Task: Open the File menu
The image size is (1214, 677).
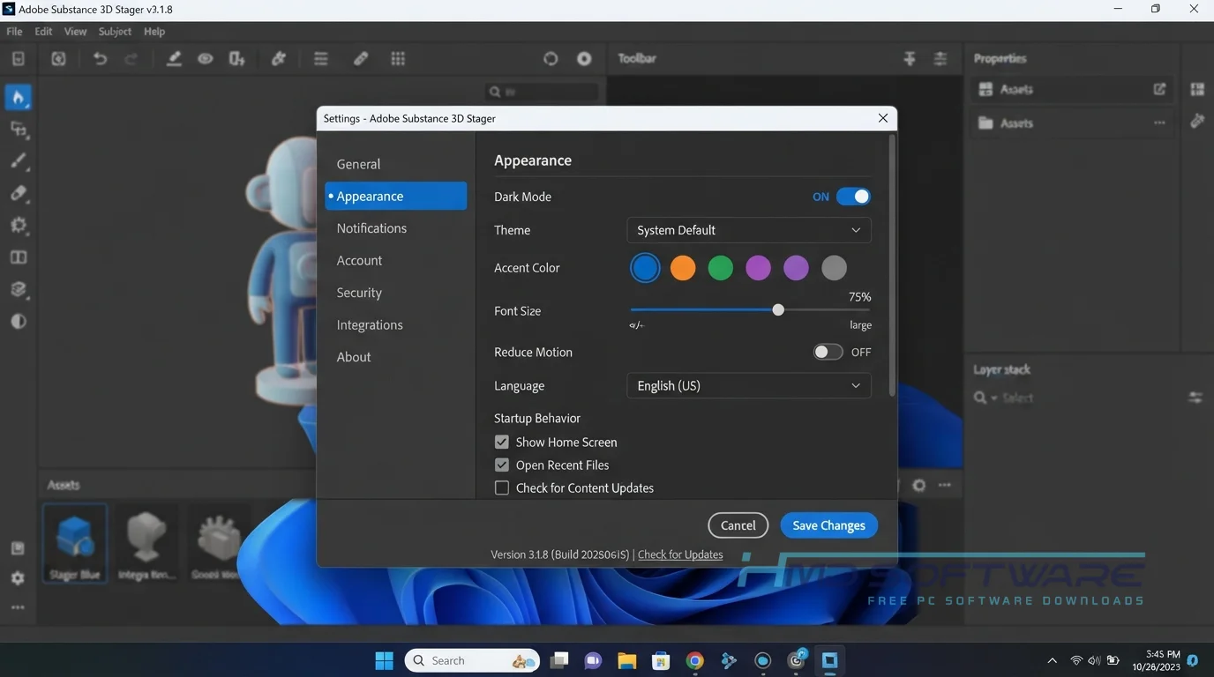Action: tap(14, 32)
